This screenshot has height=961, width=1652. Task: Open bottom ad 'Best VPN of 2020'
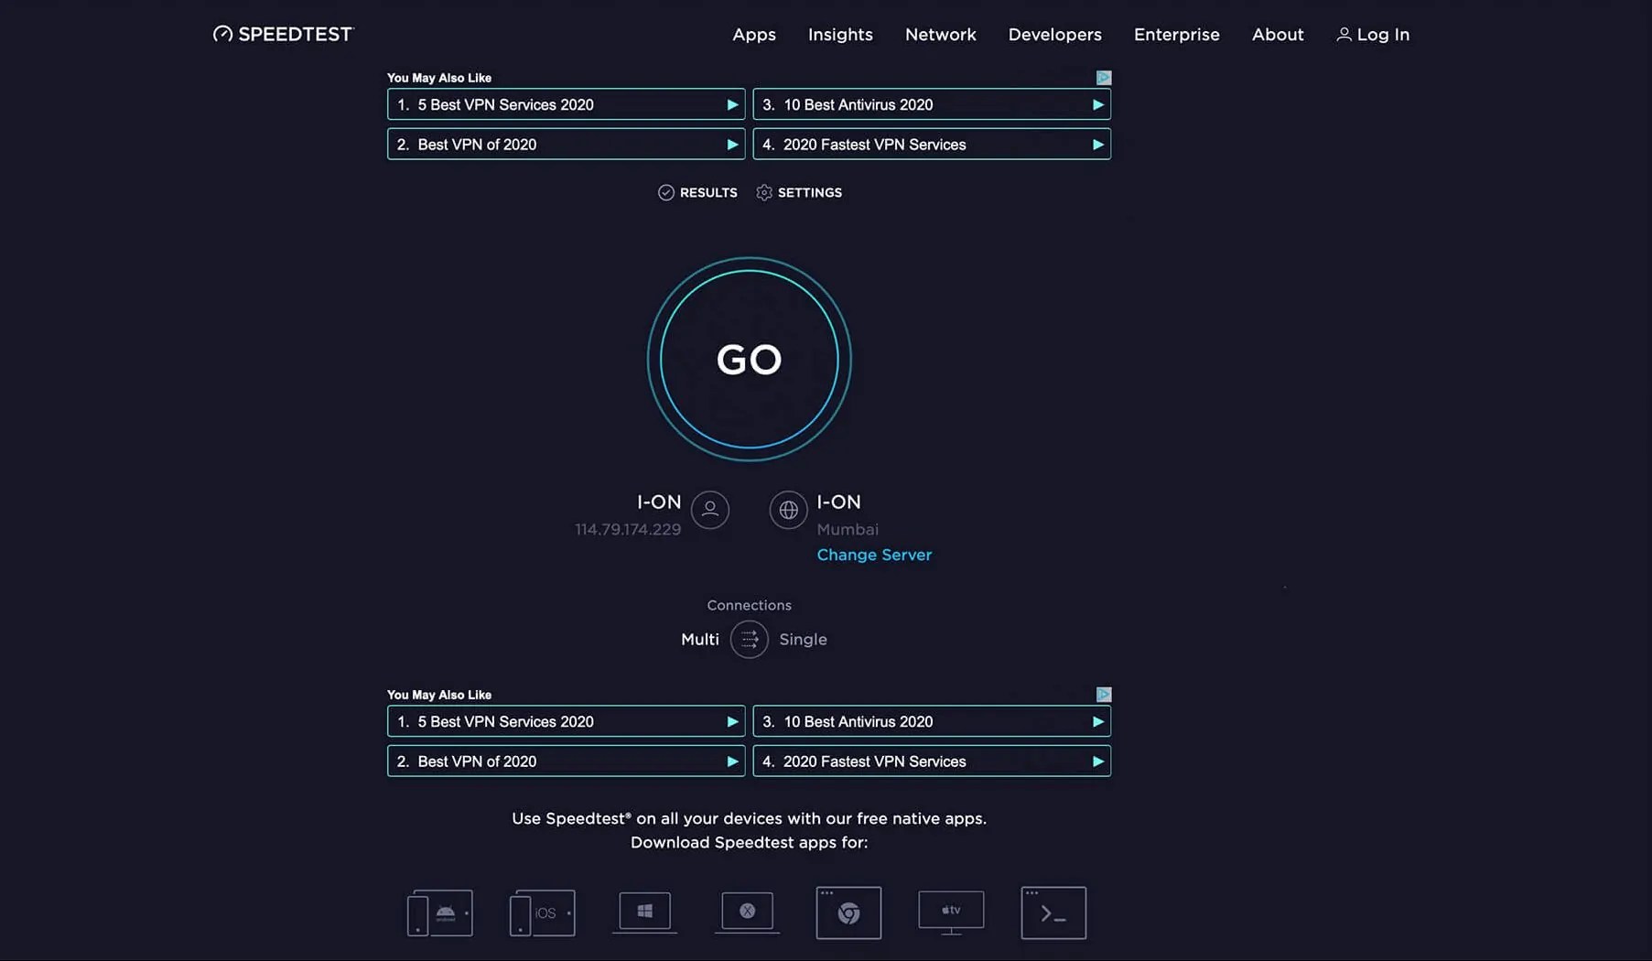coord(567,761)
